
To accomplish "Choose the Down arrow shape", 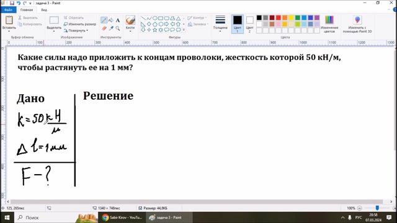I will coord(143,30).
